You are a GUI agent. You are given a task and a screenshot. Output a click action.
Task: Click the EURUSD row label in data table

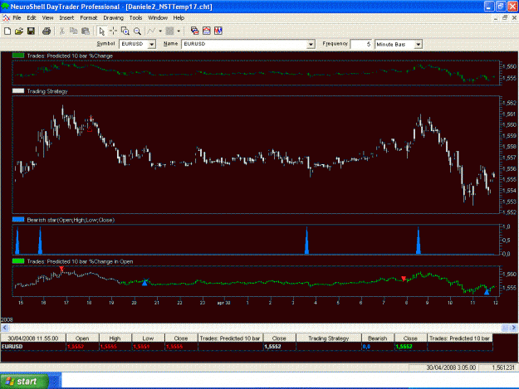pos(33,347)
